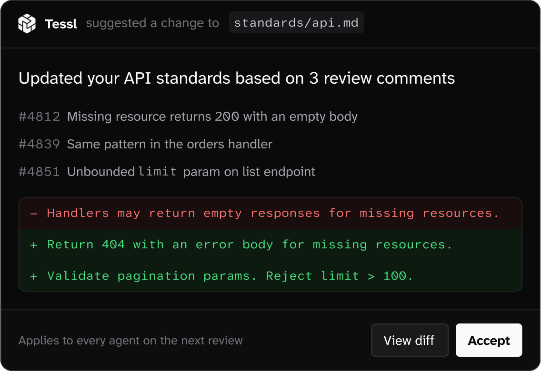Click the Tessl cube logo icon
Image resolution: width=541 pixels, height=371 pixels.
click(x=27, y=23)
